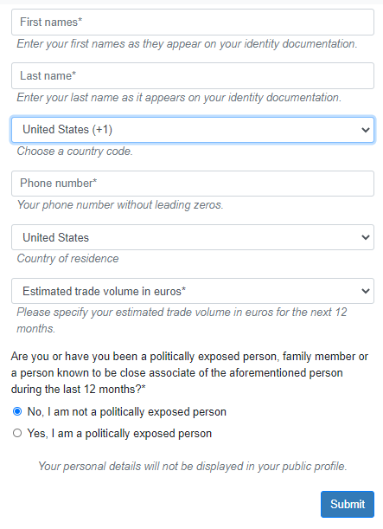Viewport: 383px width, 529px height.
Task: Select the 'No' politically exposed radio button
Action: [17, 411]
